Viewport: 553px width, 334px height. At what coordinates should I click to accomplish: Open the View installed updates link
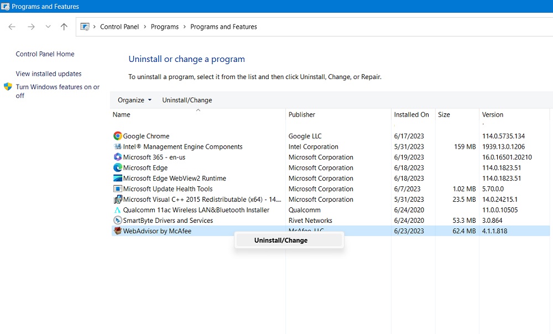(x=49, y=73)
